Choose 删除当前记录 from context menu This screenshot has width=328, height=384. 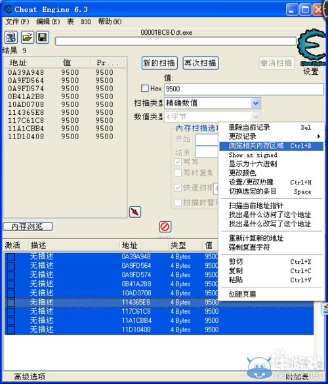[271, 127]
